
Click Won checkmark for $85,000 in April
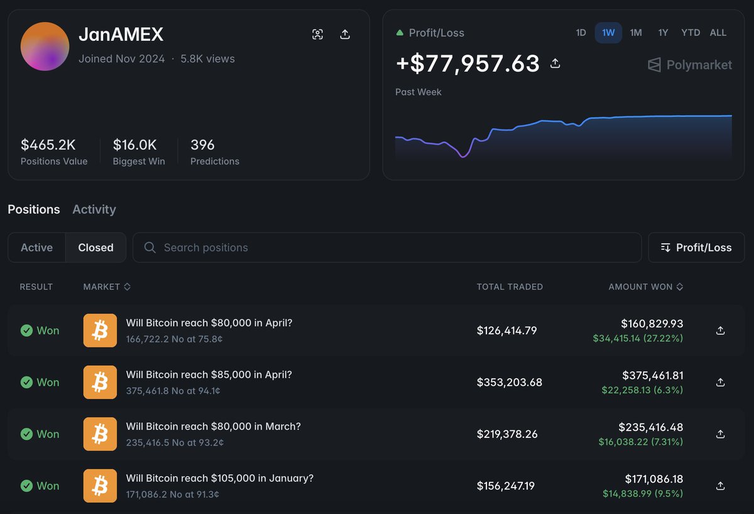click(26, 382)
